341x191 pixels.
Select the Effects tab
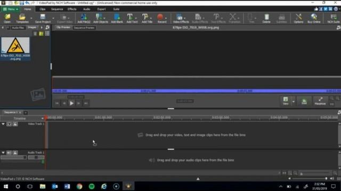click(x=72, y=9)
